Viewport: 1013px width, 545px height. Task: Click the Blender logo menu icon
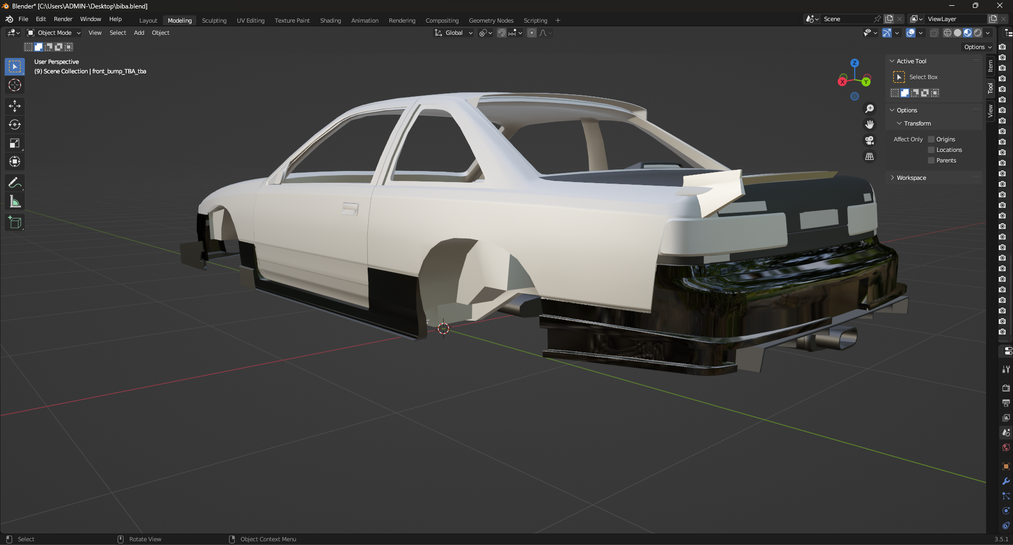click(x=9, y=19)
